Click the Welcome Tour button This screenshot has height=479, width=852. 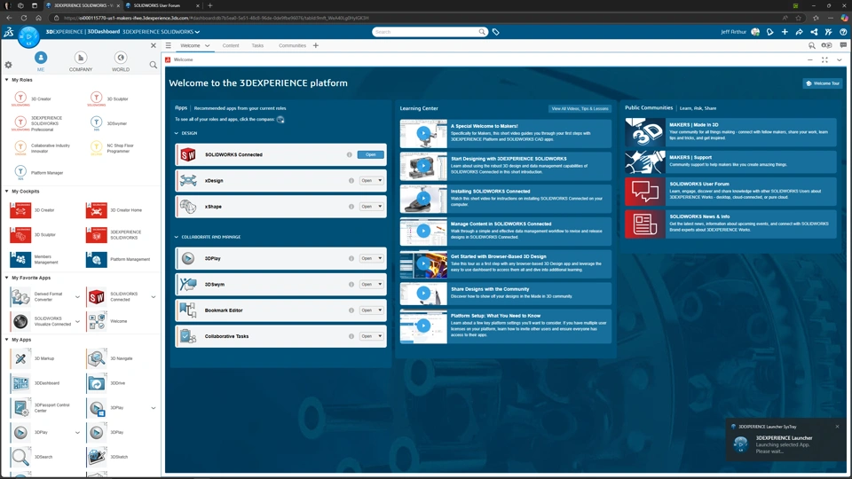click(823, 83)
